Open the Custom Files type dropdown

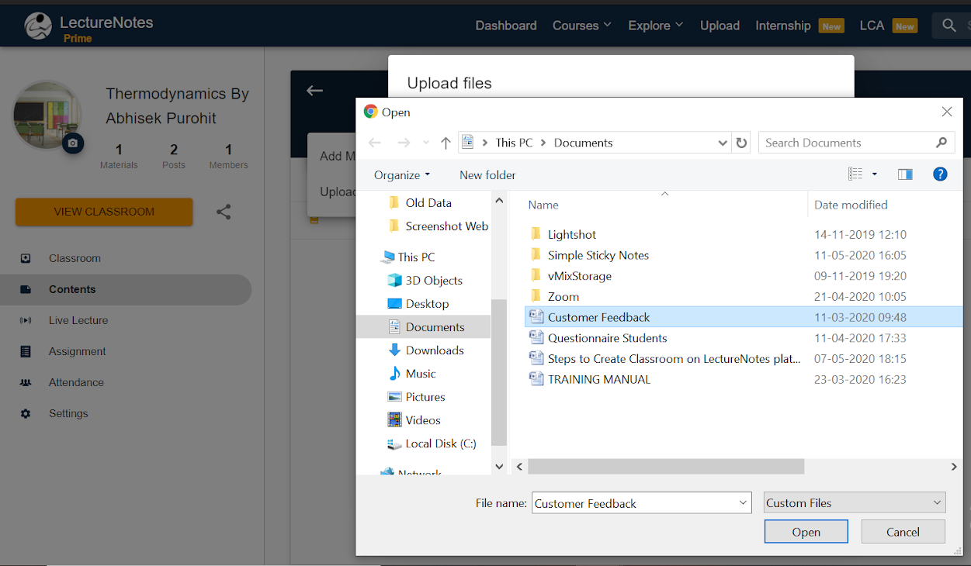[x=855, y=503]
